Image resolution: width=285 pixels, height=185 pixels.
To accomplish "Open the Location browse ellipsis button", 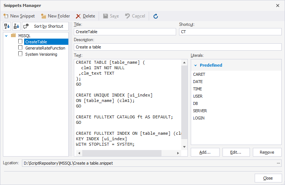I will 278,163.
